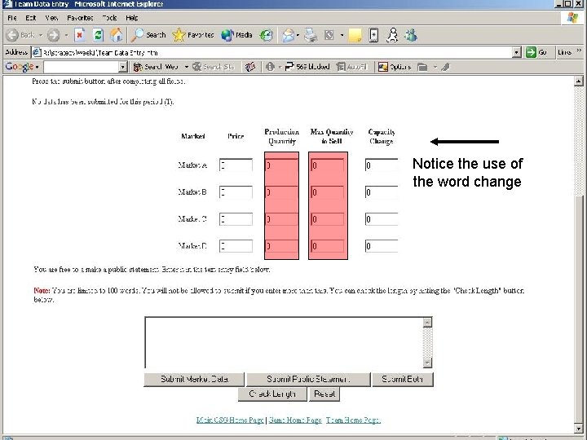The width and height of the screenshot is (587, 440).
Task: Click the Page Info icon
Action: (x=270, y=67)
